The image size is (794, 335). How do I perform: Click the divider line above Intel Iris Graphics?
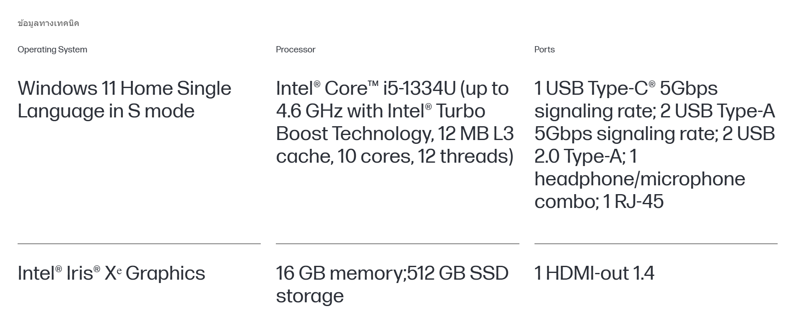click(139, 244)
